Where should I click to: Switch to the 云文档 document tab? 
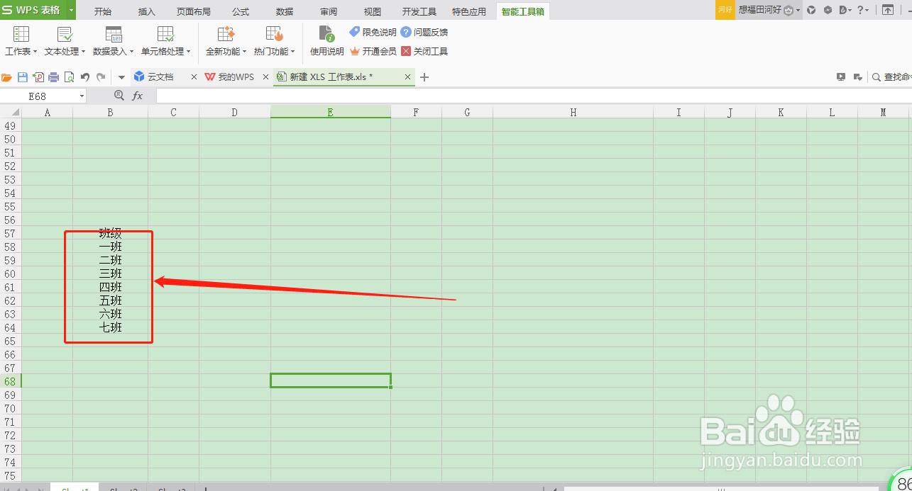click(x=160, y=77)
